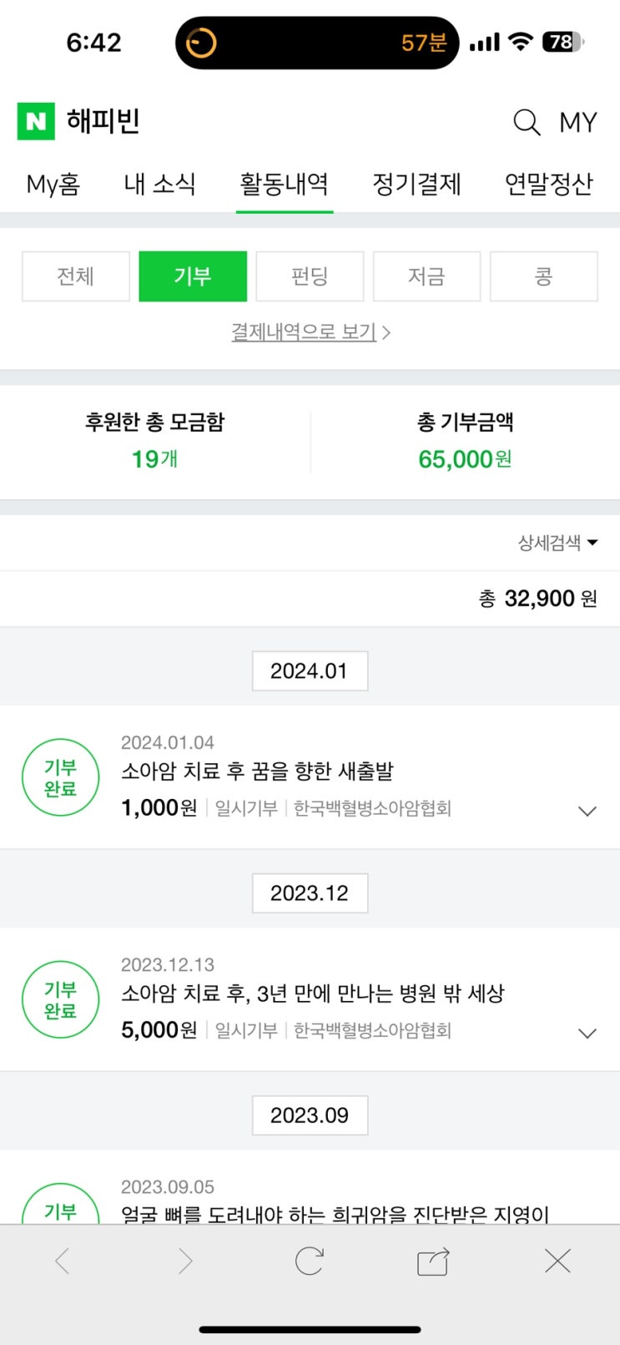Open search with the magnifier icon
Screen dimensions: 620x1345
[x=527, y=123]
